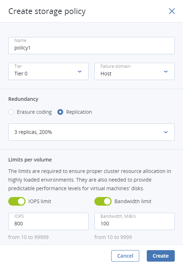Click the Erasure coding label text
The width and height of the screenshot is (183, 267).
[34, 112]
